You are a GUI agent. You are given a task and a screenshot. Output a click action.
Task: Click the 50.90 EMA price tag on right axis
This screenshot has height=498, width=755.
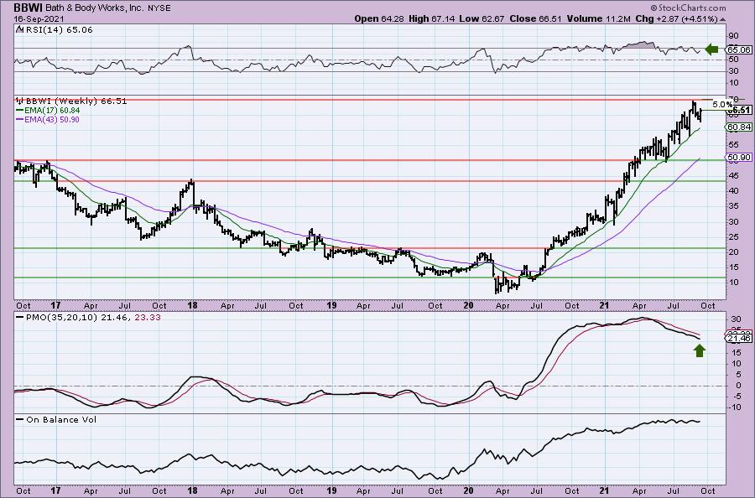click(738, 158)
